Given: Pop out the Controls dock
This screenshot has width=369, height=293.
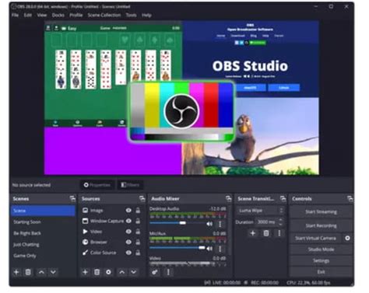Looking at the screenshot, I should click(350, 199).
